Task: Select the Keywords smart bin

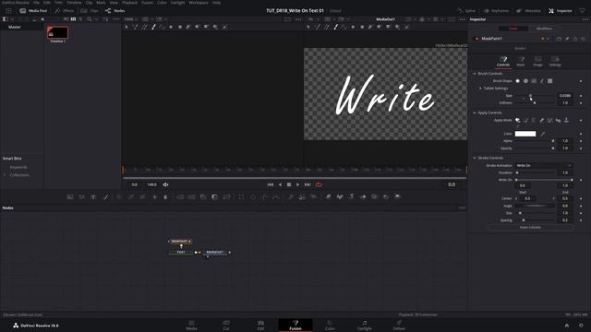Action: click(18, 167)
